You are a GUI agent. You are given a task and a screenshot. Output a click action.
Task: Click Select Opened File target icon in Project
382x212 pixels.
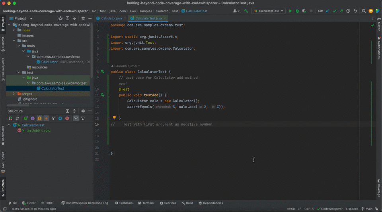[x=60, y=19]
